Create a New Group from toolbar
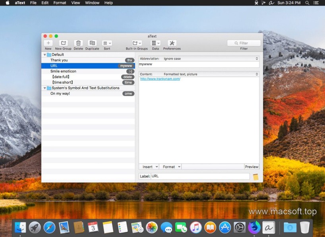325x237 pixels. click(64, 43)
